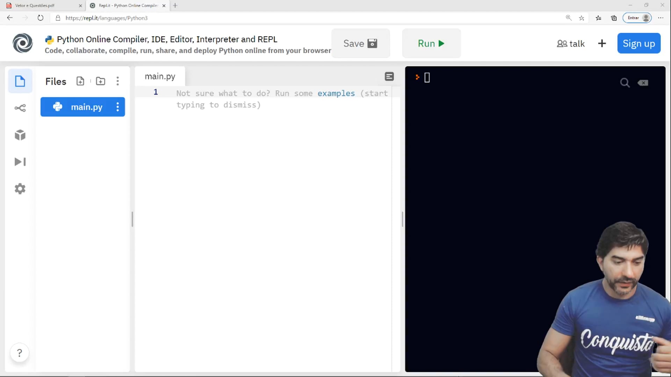
Task: Open the Packages panel (cube icon)
Action: tap(20, 135)
